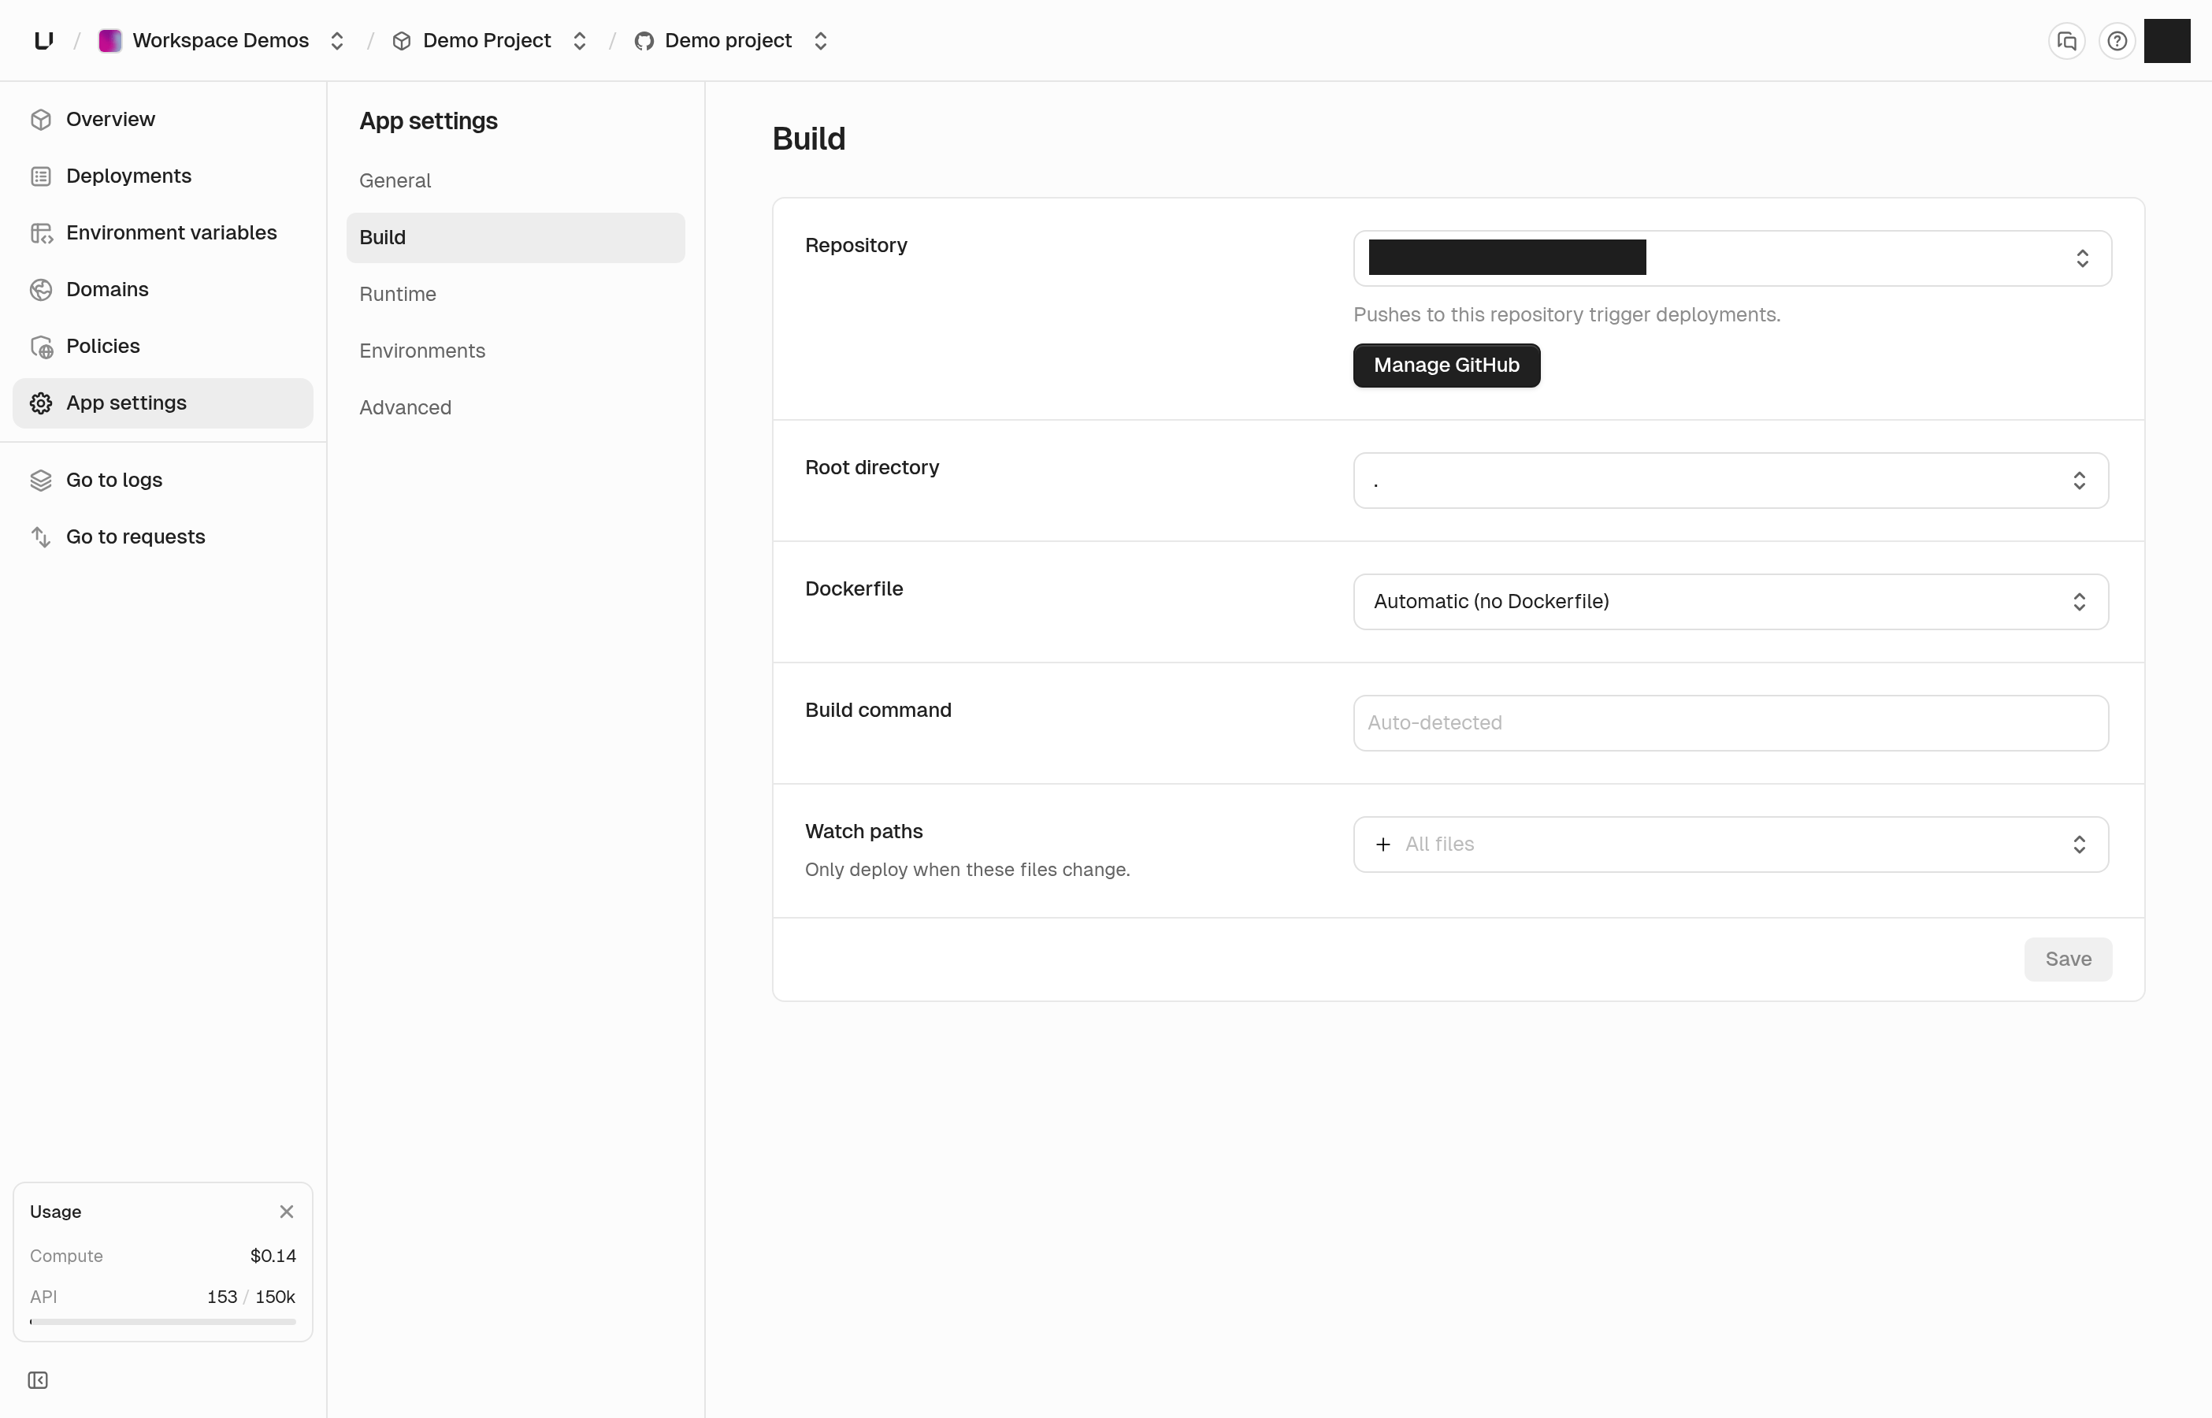Focus the Build command input field

[x=1731, y=723]
